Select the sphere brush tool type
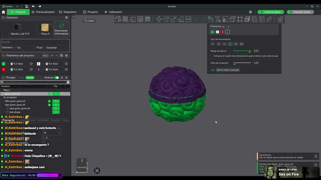This screenshot has width=321, height=180. pos(218,44)
